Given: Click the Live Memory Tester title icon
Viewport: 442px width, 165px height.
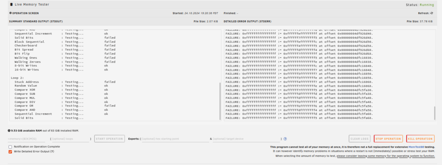Looking at the screenshot, I should pyautogui.click(x=11, y=5).
